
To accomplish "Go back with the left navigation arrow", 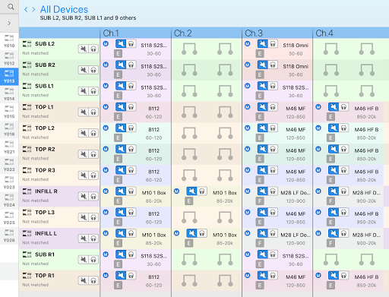I will [26, 10].
